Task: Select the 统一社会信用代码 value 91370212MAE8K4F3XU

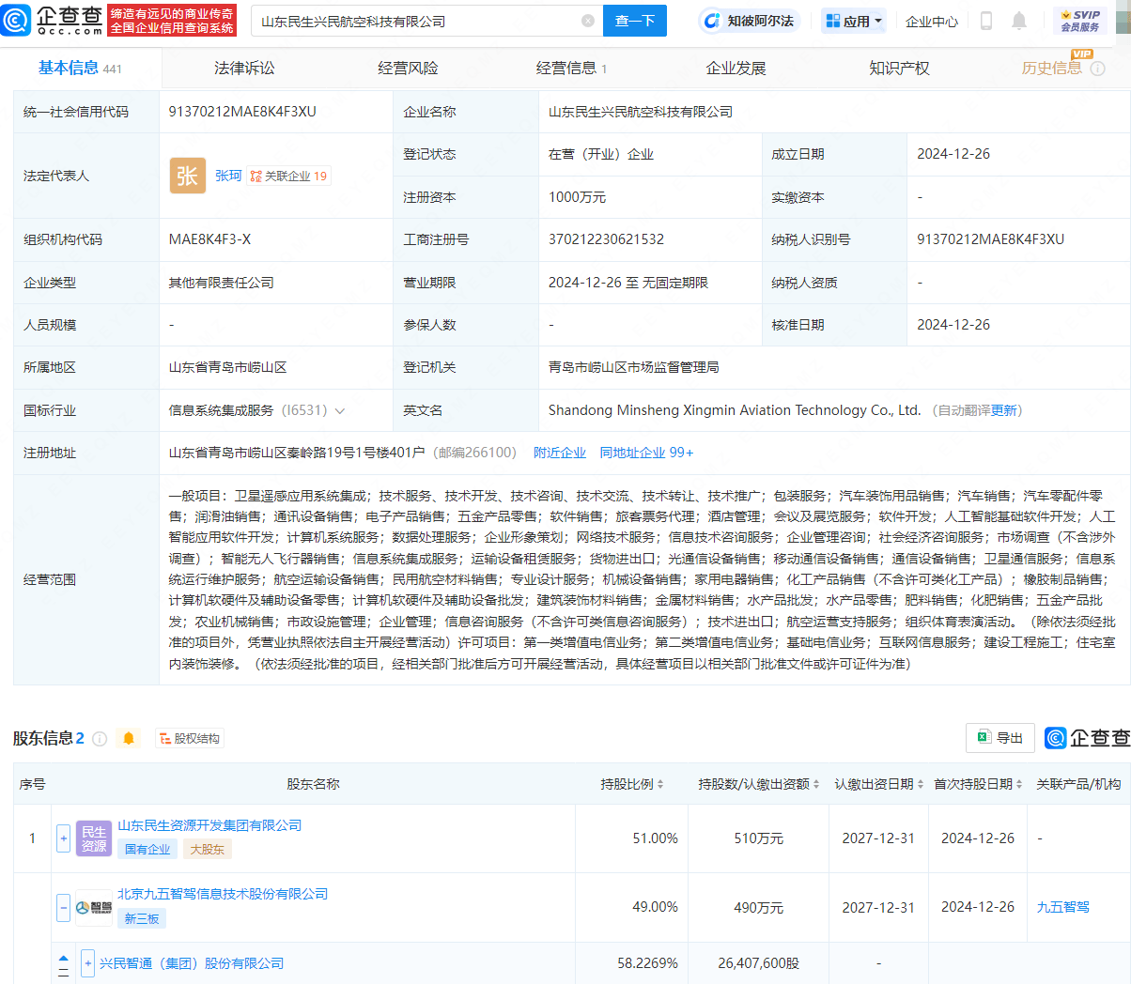Action: click(x=242, y=112)
